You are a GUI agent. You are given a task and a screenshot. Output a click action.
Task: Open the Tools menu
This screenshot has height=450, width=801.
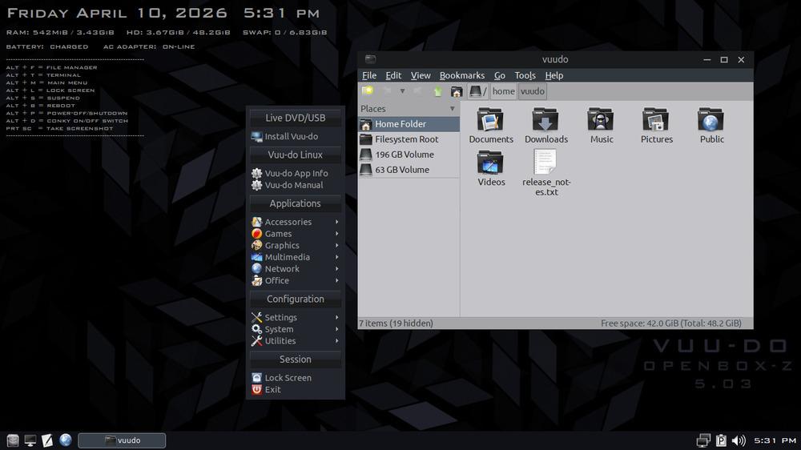525,75
